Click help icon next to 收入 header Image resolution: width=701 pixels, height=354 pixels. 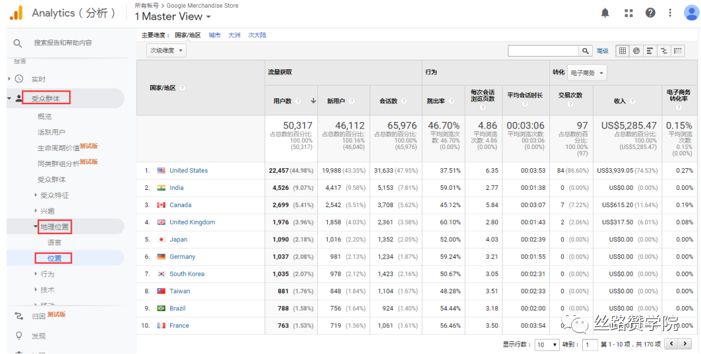coord(632,101)
